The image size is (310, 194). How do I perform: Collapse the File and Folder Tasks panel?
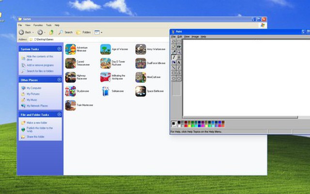pyautogui.click(x=59, y=114)
